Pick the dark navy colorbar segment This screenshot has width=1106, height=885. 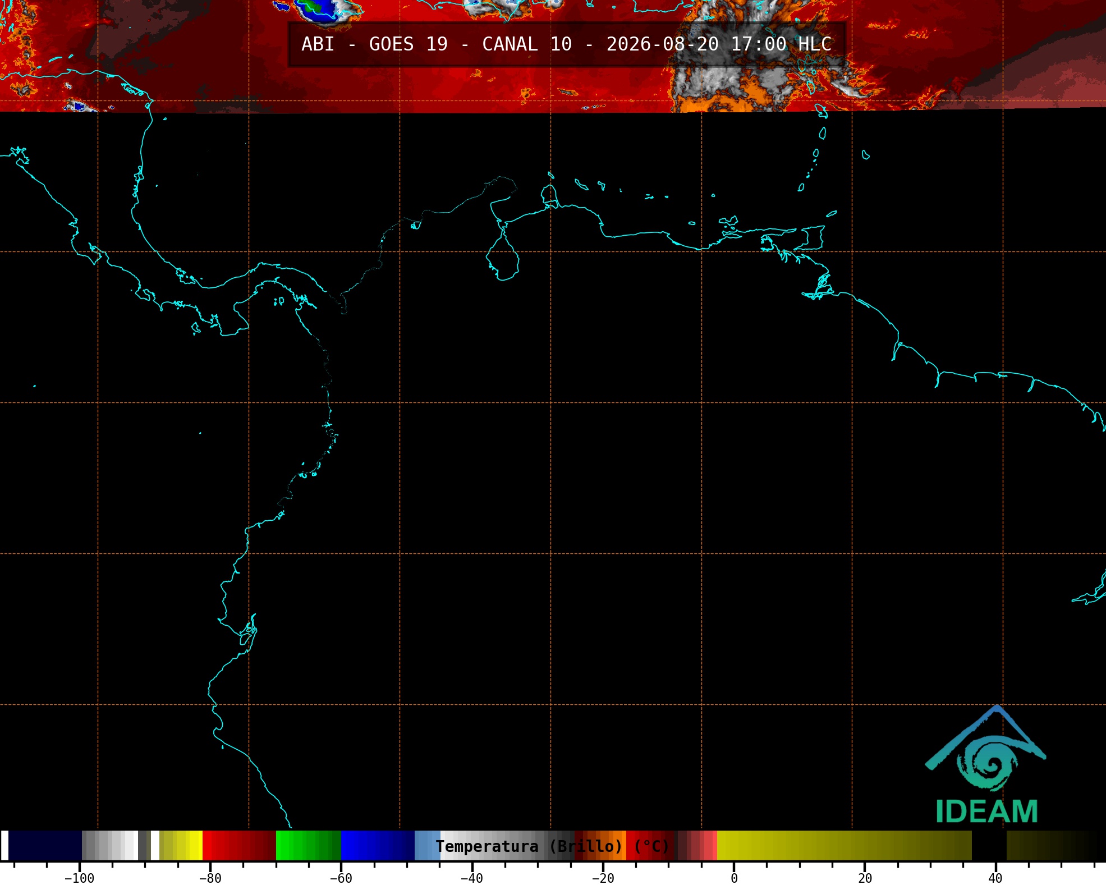(x=45, y=846)
